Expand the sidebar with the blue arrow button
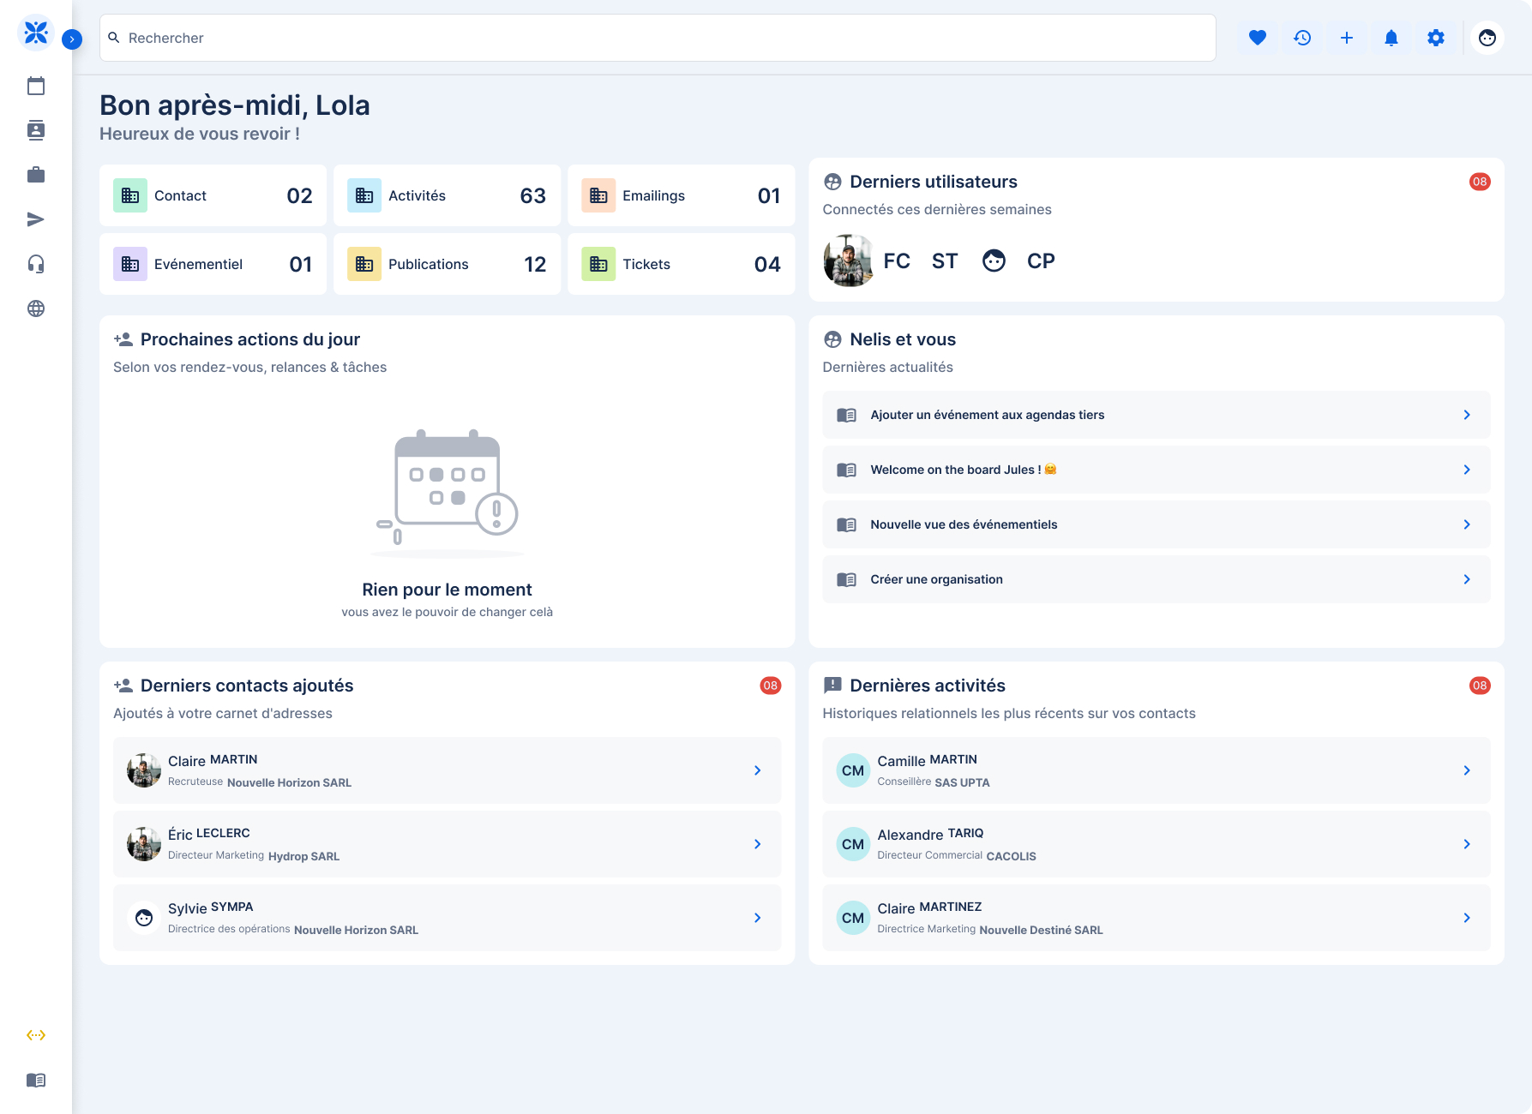This screenshot has height=1114, width=1532. click(72, 39)
